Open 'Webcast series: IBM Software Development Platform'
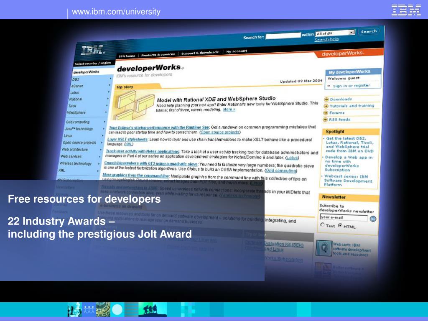The width and height of the screenshot is (428, 321). [348, 181]
